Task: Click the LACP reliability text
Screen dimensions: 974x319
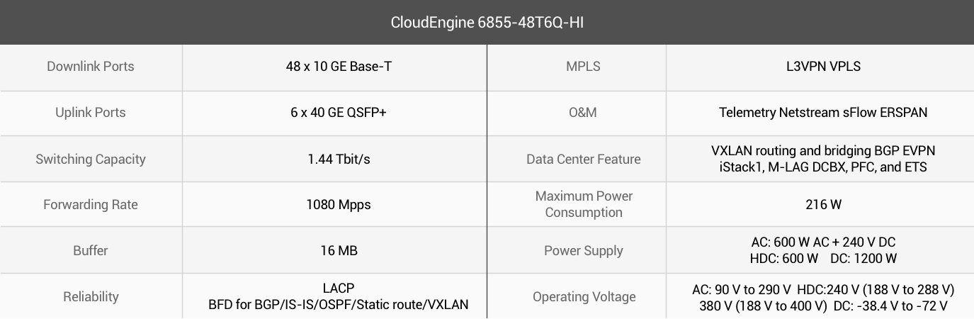Action: pos(339,289)
